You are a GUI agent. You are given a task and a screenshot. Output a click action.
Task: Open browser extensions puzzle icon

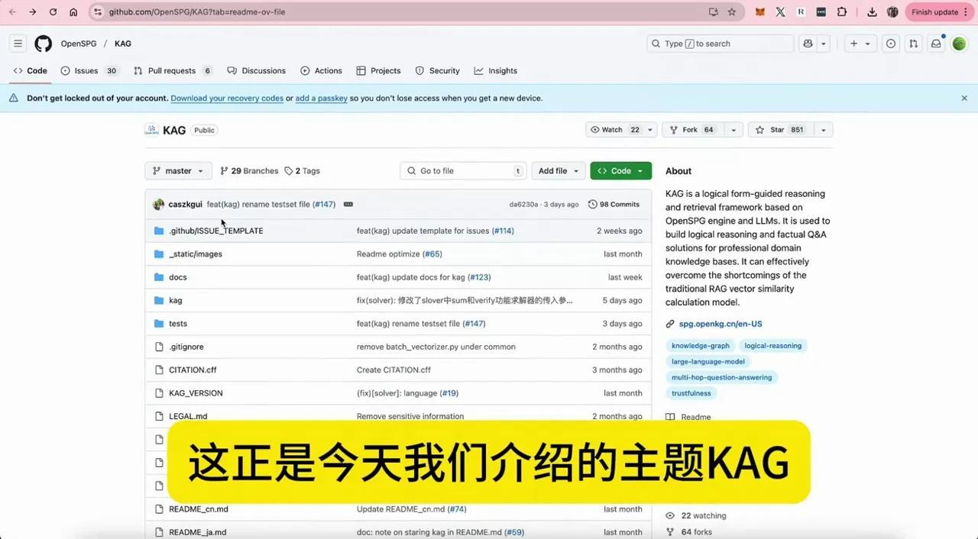point(841,11)
